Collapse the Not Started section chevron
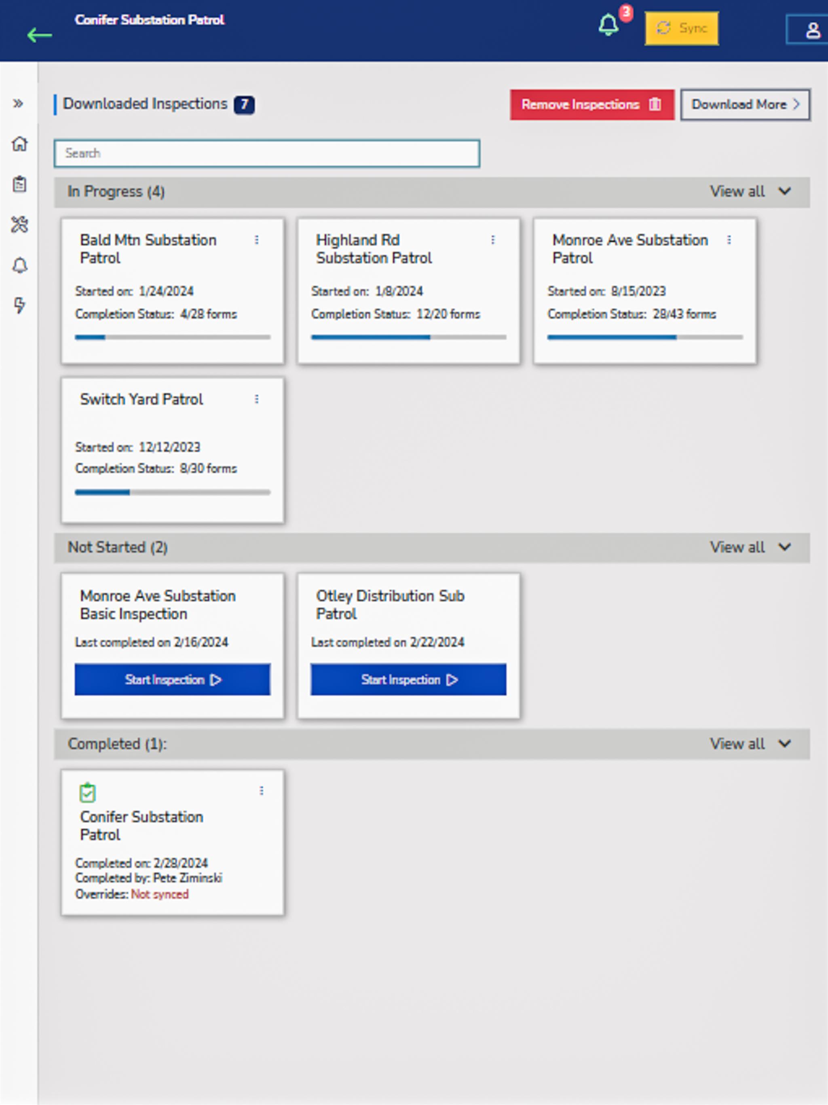The width and height of the screenshot is (828, 1105). tap(785, 547)
